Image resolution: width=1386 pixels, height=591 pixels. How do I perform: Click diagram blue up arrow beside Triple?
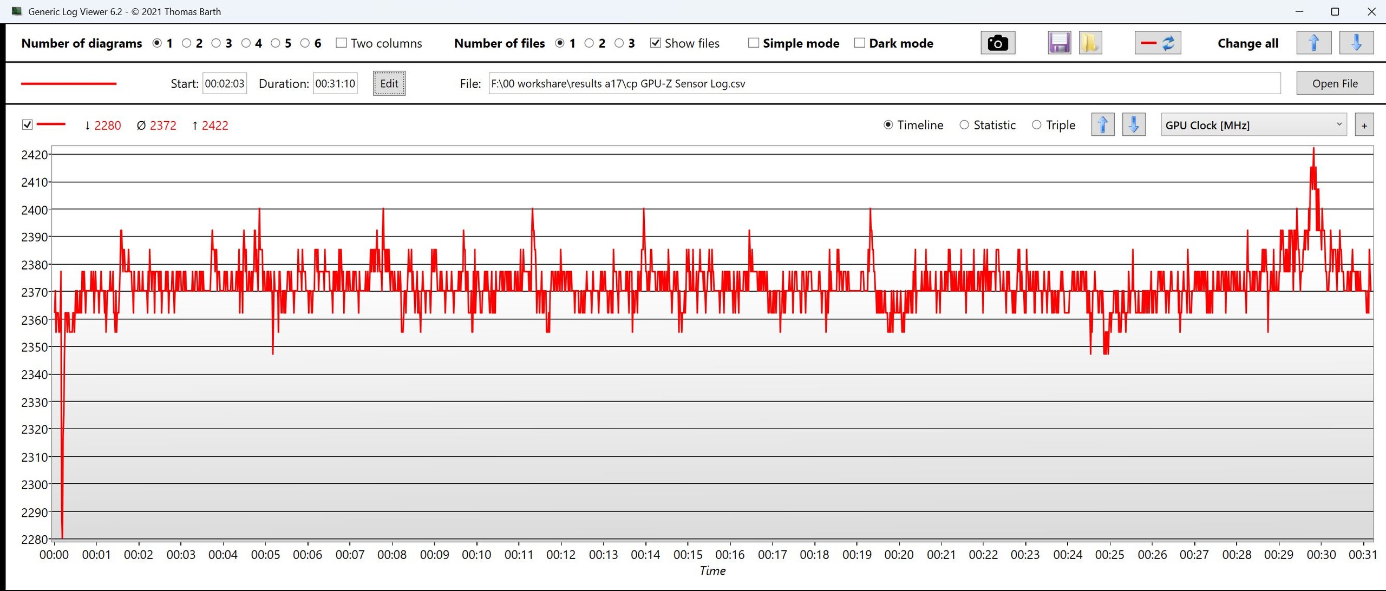pyautogui.click(x=1102, y=125)
